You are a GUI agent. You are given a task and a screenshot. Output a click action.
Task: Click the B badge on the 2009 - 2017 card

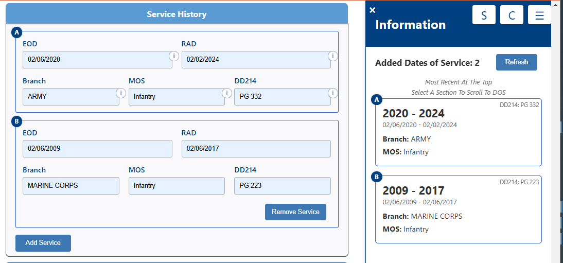377,177
